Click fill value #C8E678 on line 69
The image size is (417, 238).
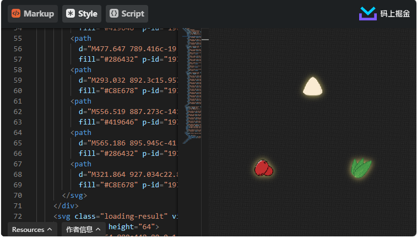pos(119,185)
